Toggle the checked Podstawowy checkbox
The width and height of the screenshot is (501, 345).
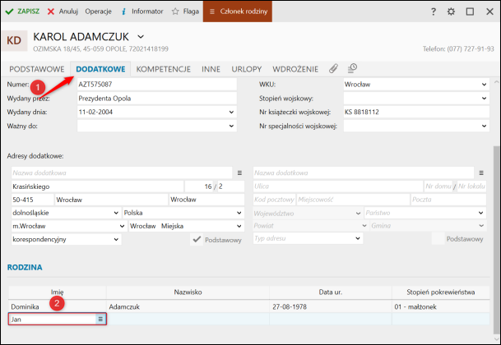click(197, 239)
